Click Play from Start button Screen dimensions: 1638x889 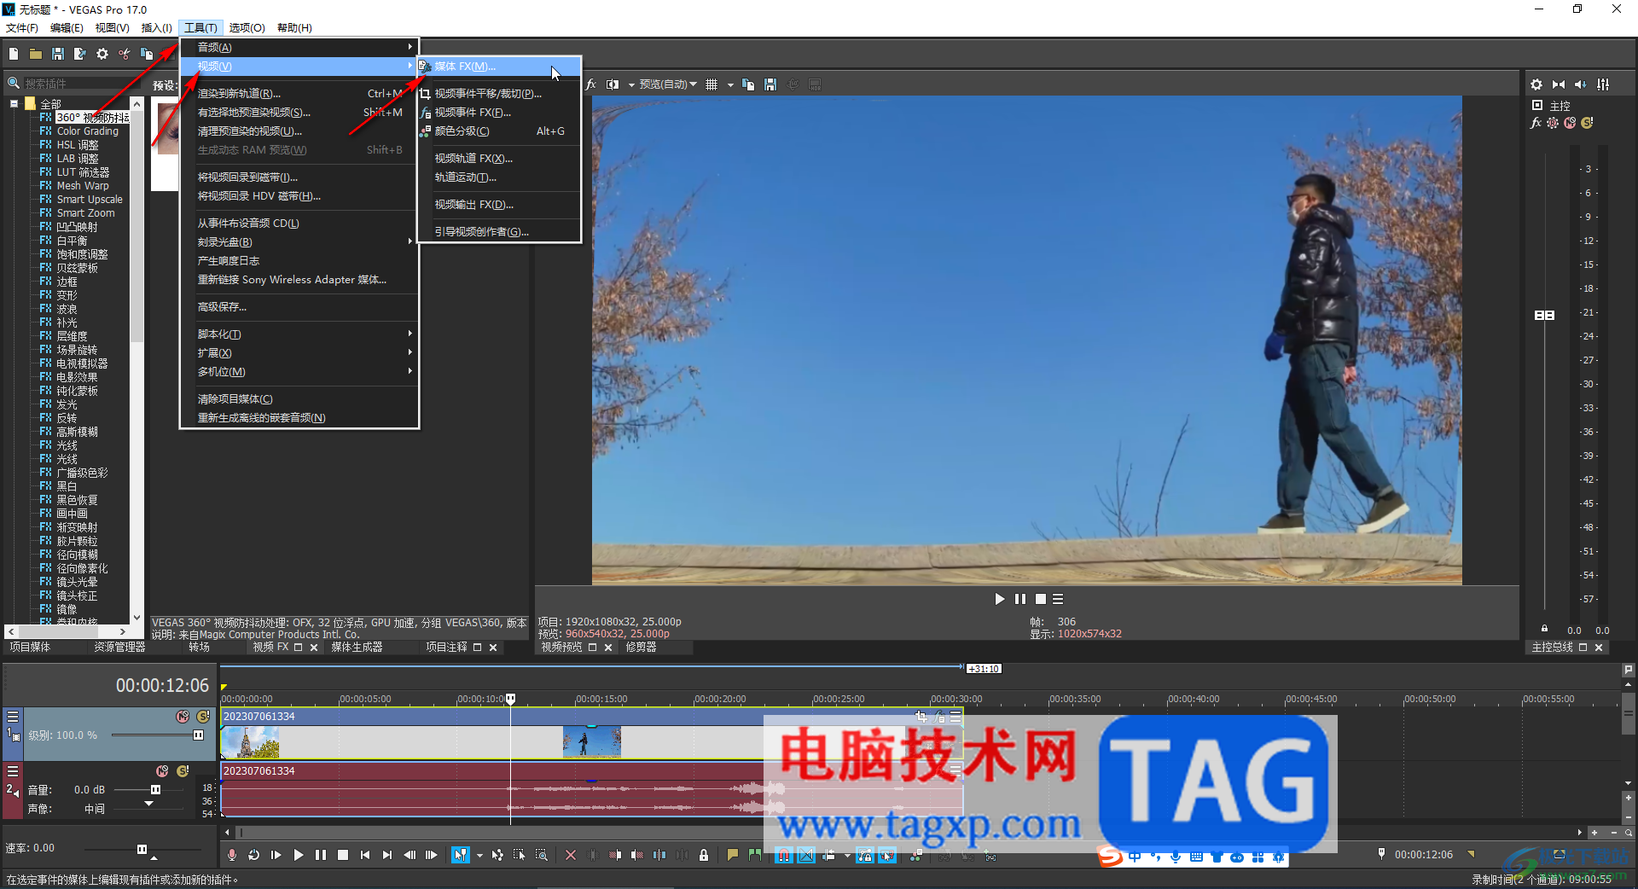coord(276,855)
